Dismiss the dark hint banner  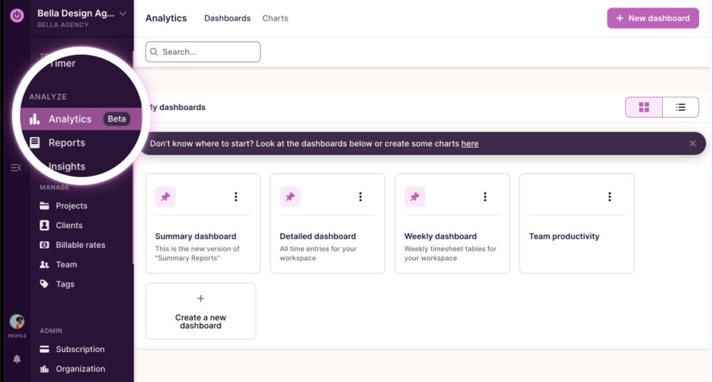(x=693, y=143)
